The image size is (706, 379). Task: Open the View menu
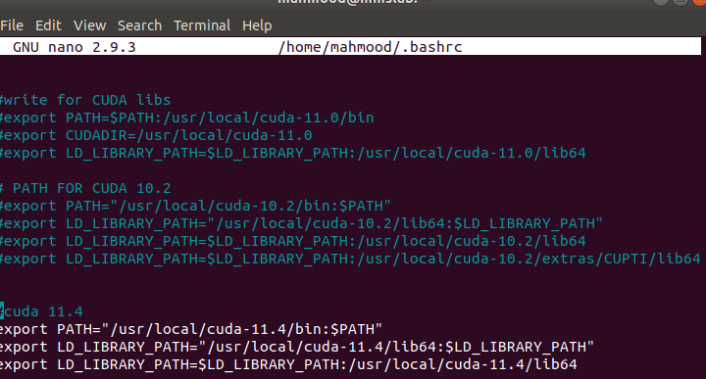(x=89, y=25)
